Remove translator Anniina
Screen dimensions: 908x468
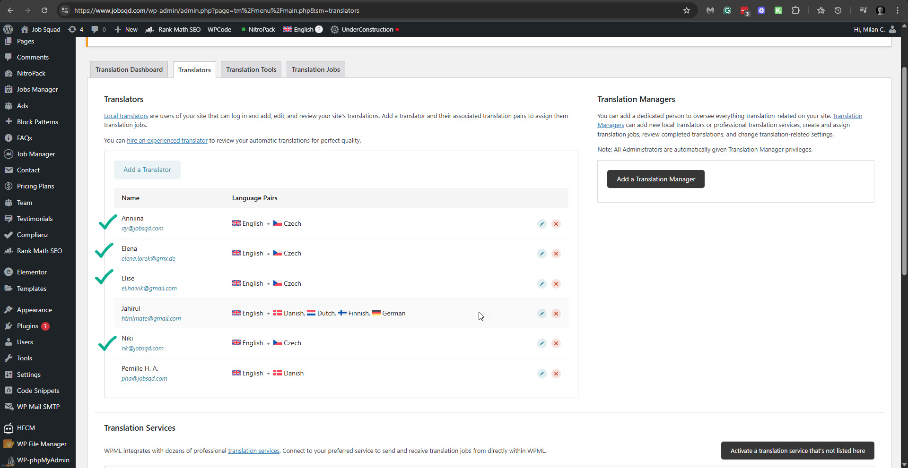tap(556, 224)
